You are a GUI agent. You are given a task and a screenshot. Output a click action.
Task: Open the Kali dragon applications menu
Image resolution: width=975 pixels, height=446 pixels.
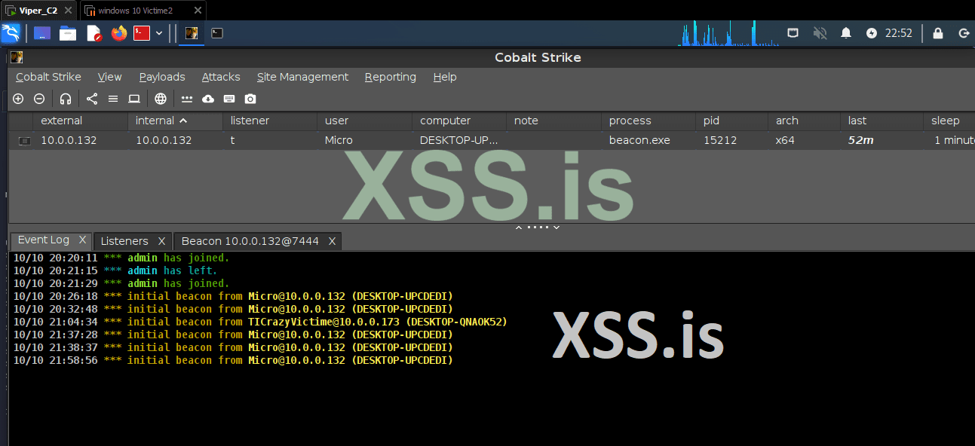[11, 33]
